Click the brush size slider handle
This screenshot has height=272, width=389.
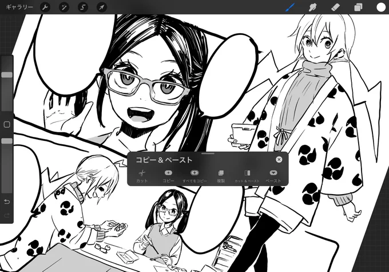(x=7, y=75)
